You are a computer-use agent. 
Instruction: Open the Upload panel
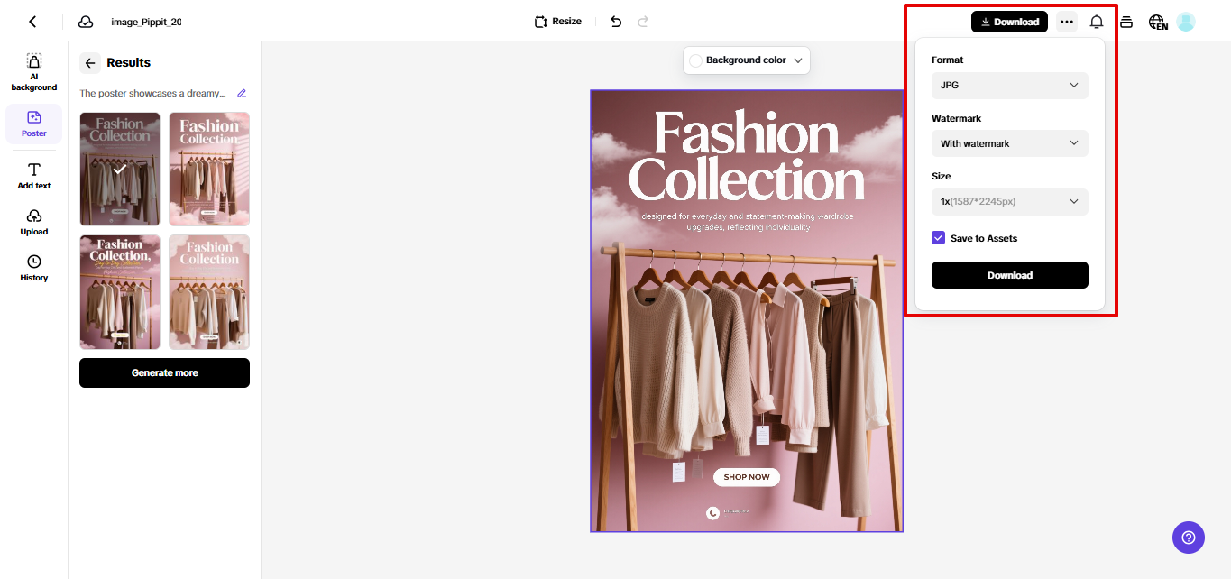tap(34, 222)
